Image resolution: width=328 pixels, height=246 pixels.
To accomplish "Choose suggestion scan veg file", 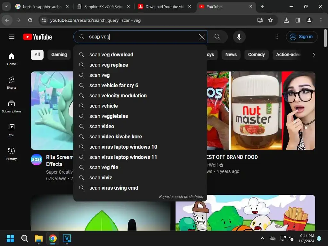I will click(x=140, y=167).
